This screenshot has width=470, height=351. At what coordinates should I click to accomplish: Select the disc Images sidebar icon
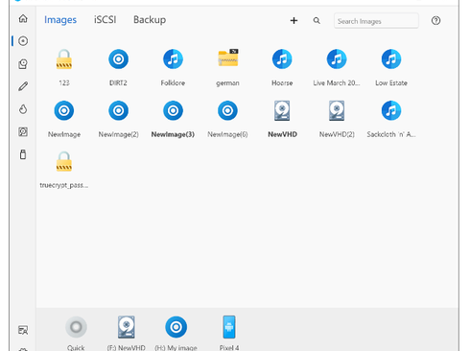point(23,41)
